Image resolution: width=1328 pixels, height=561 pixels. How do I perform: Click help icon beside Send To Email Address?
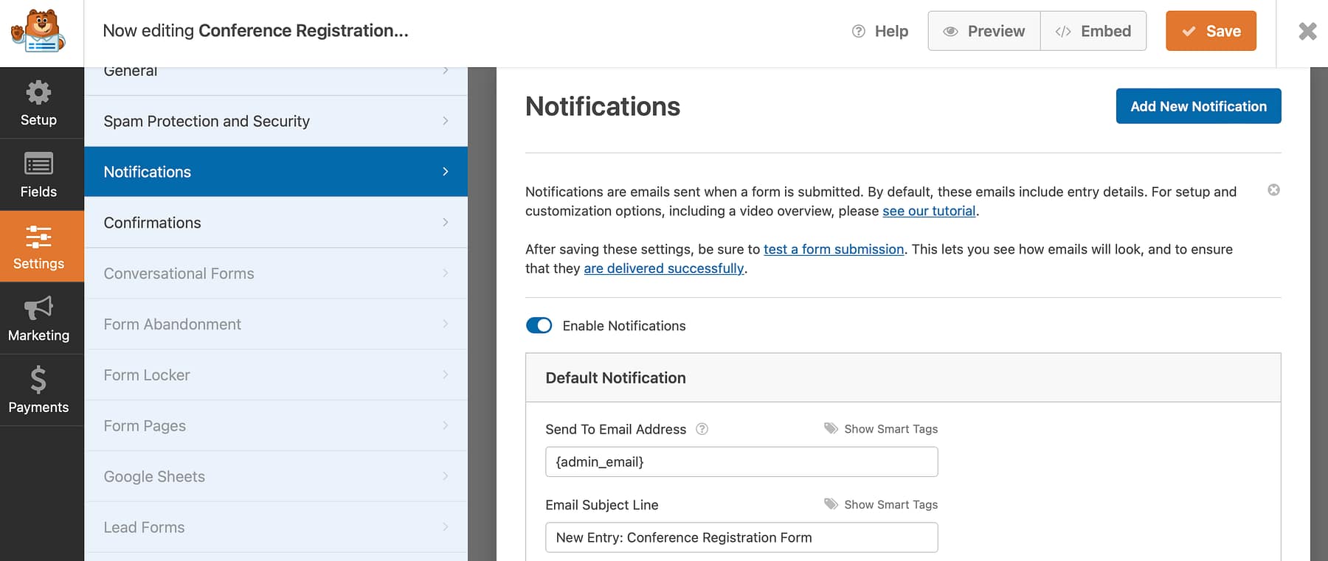coord(702,429)
